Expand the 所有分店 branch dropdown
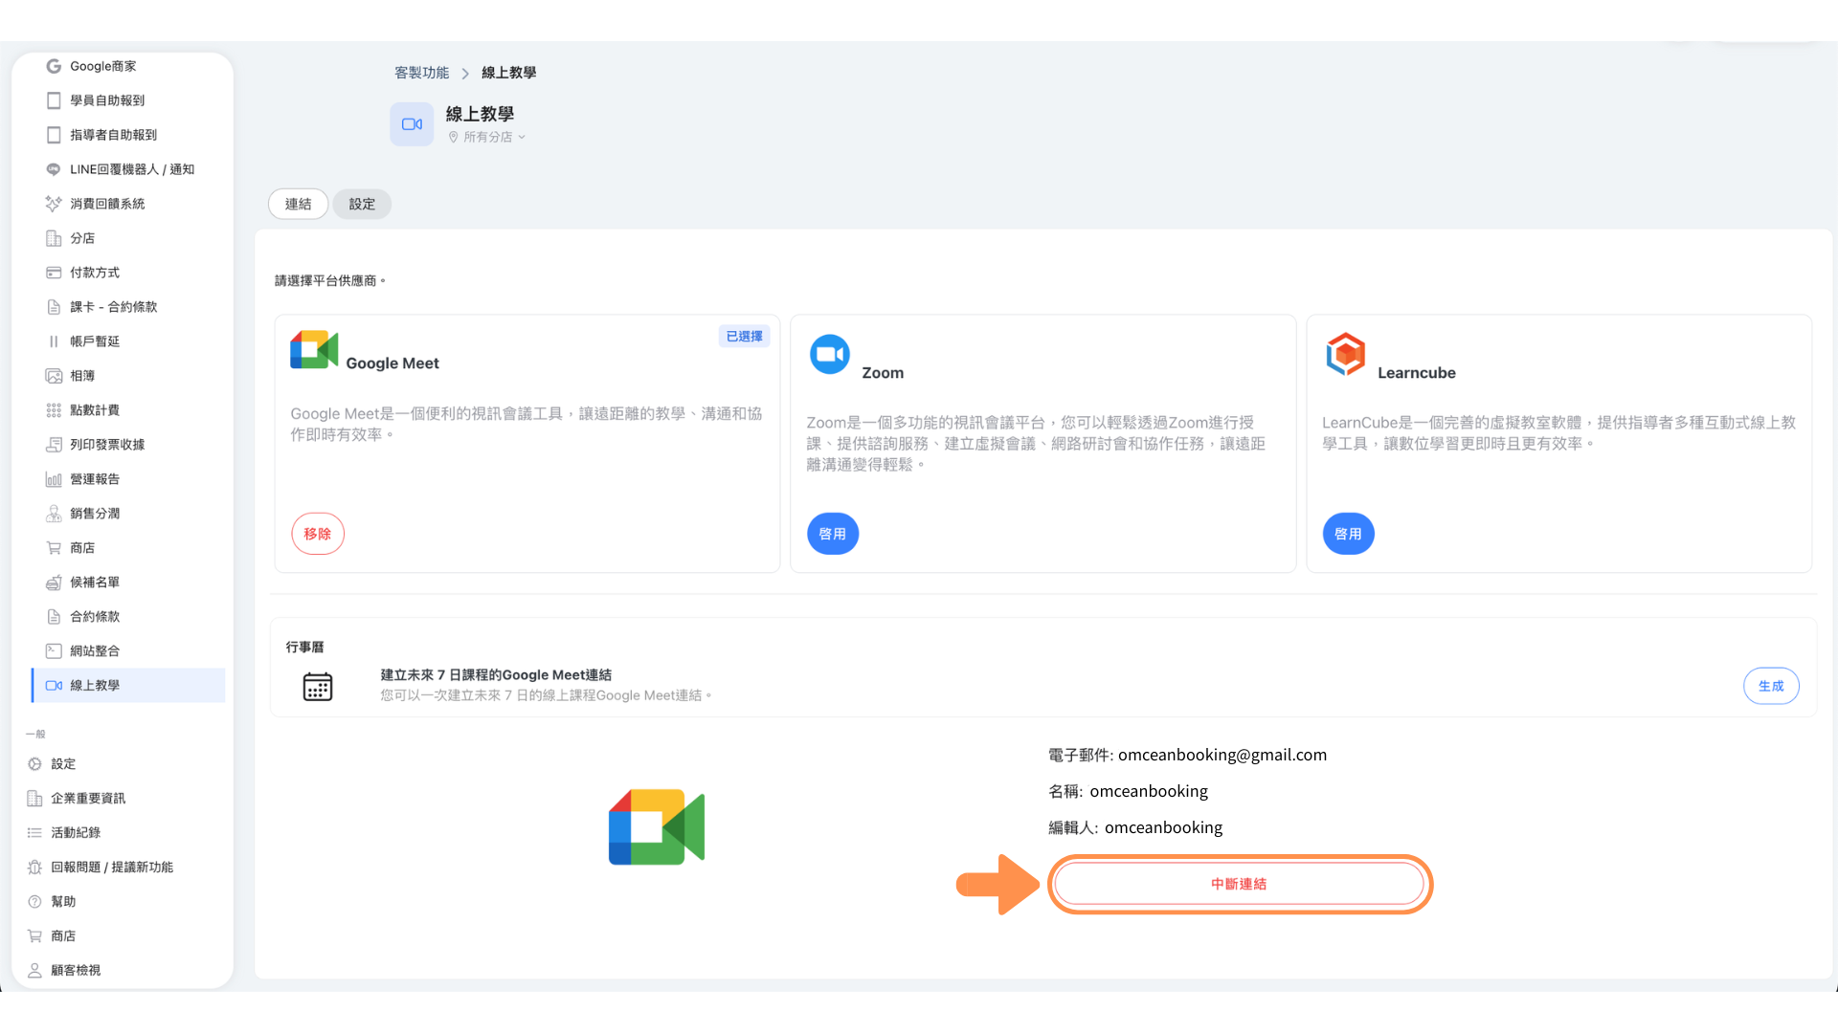The image size is (1838, 1033). (487, 137)
